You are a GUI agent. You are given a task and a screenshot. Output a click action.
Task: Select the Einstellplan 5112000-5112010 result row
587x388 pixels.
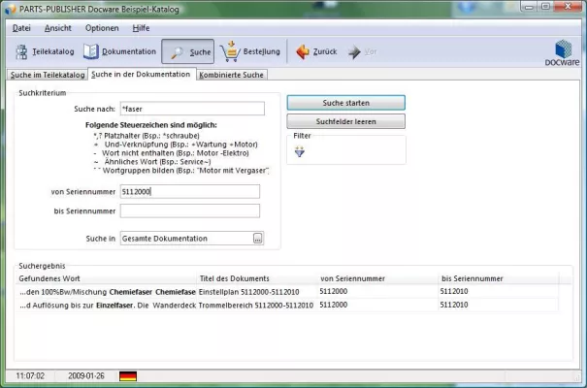coord(248,291)
